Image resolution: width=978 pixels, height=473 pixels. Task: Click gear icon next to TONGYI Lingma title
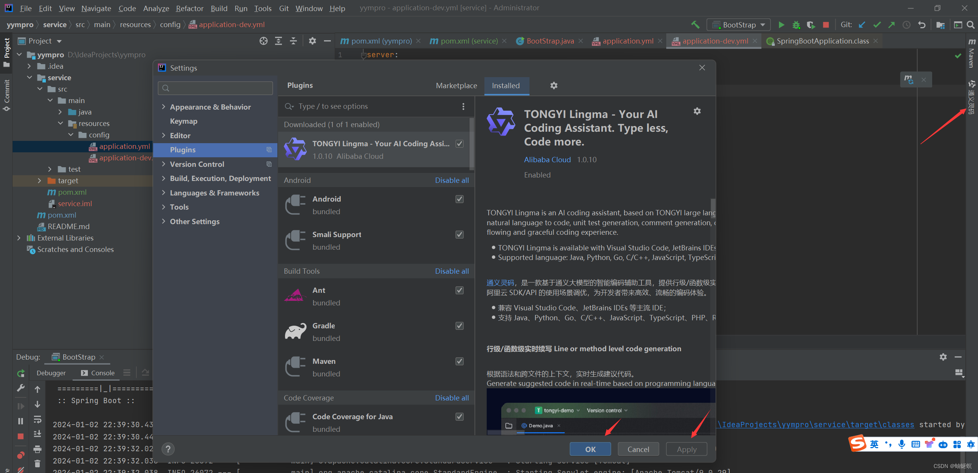point(697,111)
